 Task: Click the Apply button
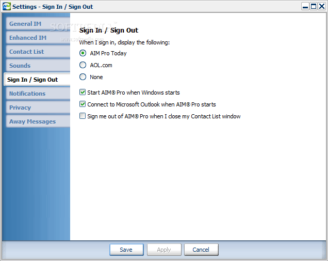pos(164,250)
